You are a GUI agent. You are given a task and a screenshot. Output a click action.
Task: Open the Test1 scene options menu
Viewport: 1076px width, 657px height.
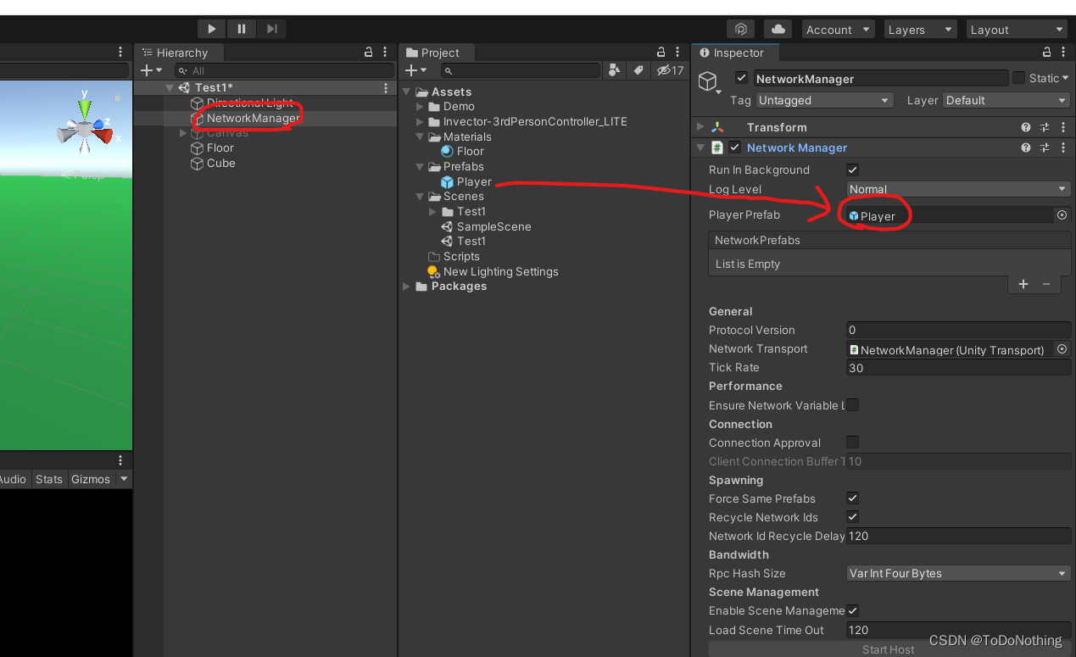coord(386,87)
